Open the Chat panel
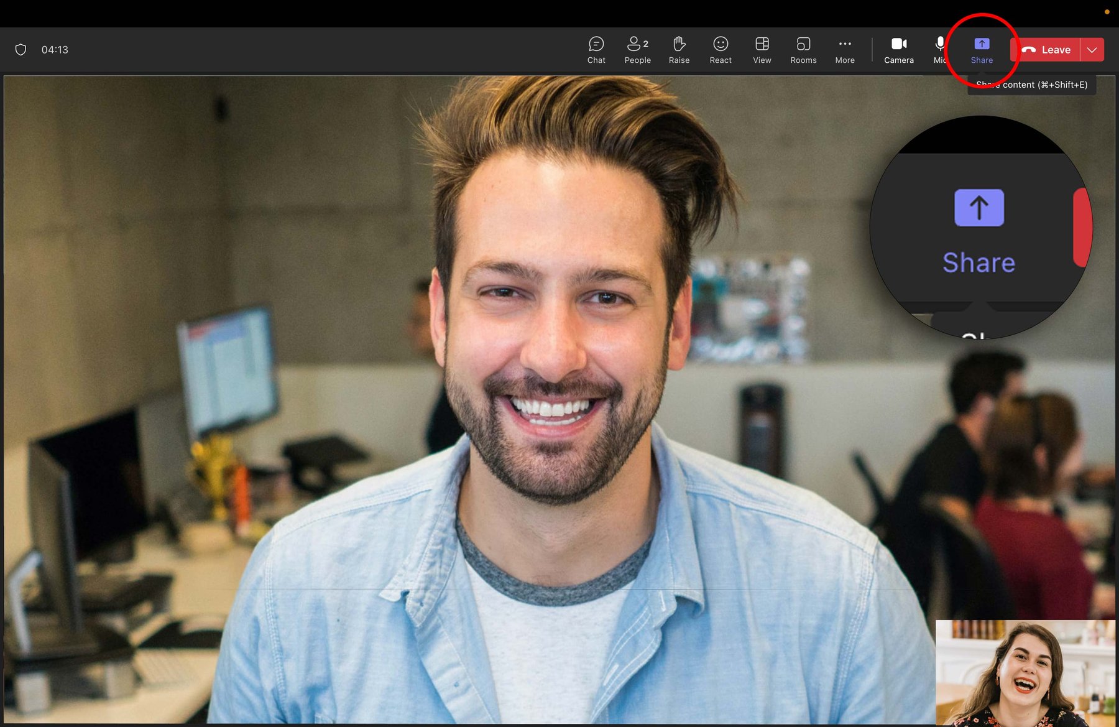1119x727 pixels. pyautogui.click(x=596, y=49)
